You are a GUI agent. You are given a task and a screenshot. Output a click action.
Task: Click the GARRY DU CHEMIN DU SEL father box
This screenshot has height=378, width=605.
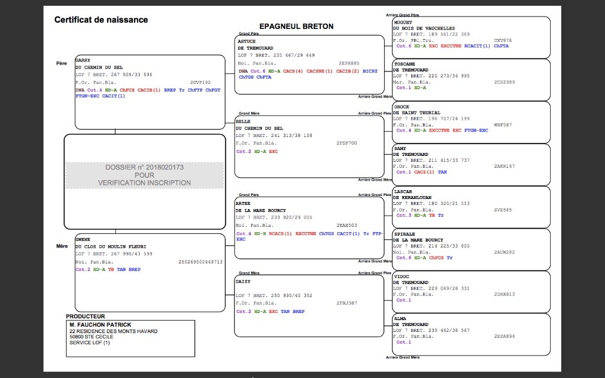pyautogui.click(x=149, y=92)
